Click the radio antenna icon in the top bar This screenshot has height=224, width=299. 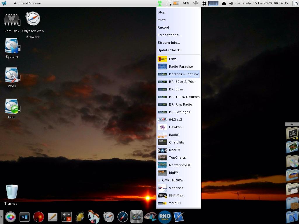coord(160,3)
